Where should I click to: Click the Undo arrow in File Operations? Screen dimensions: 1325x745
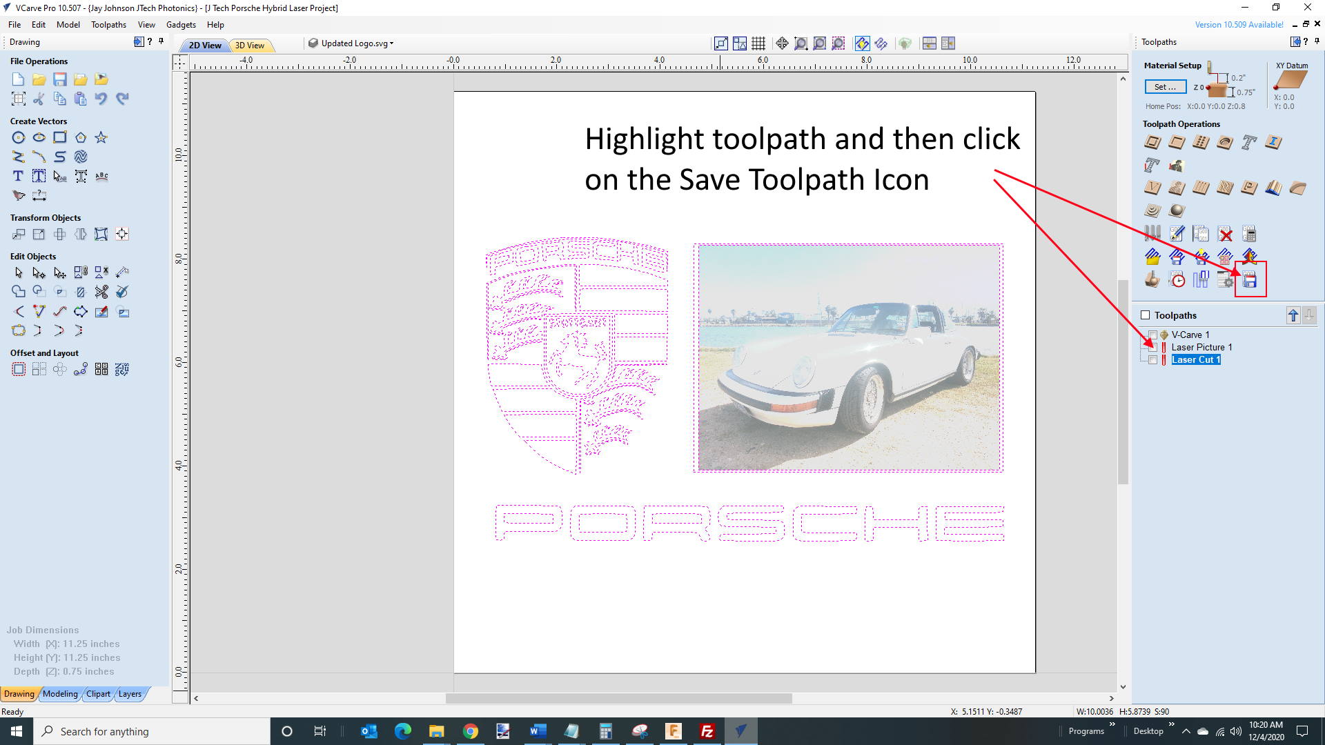(101, 99)
